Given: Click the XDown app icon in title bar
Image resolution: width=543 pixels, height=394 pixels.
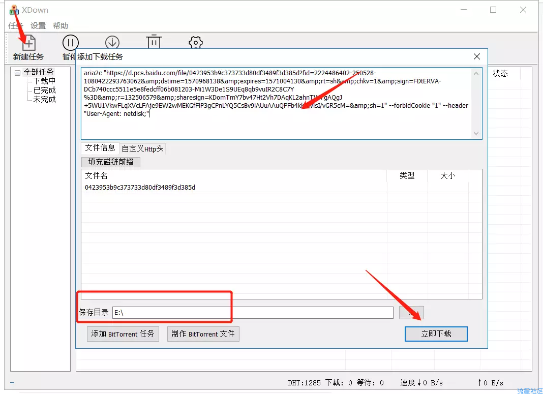Looking at the screenshot, I should click(x=14, y=10).
